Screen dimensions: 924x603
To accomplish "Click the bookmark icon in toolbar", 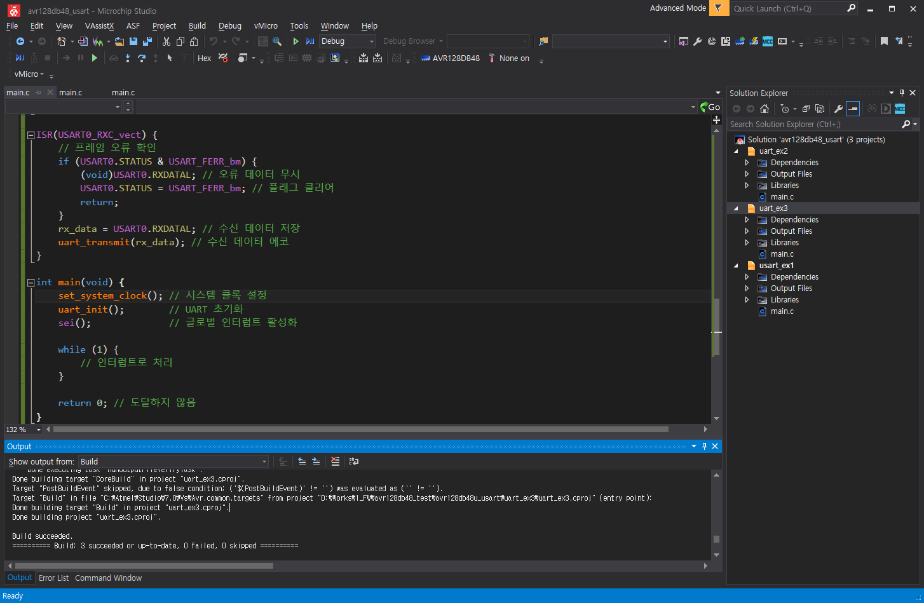I will pos(884,41).
